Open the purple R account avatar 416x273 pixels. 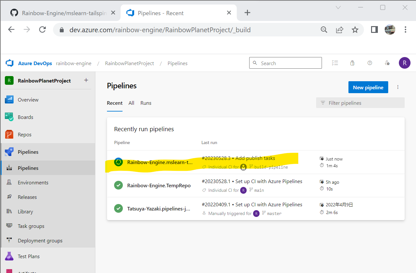pos(404,63)
